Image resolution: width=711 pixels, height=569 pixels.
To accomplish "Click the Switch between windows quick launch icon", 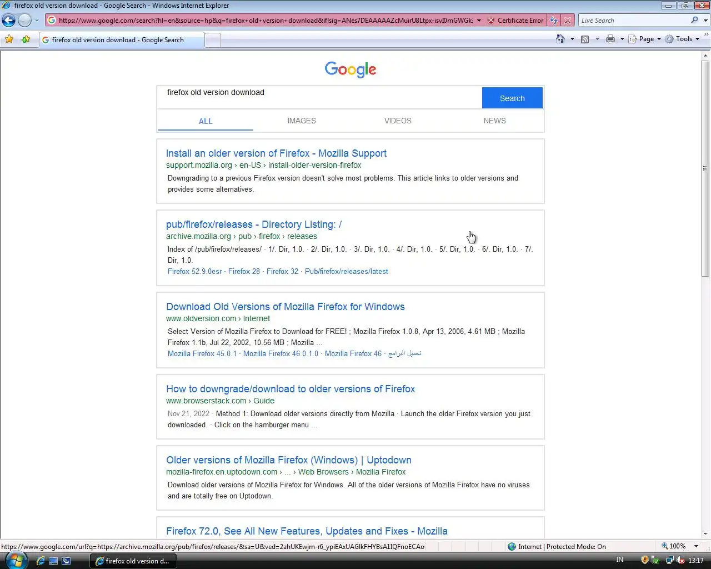I will [x=66, y=561].
